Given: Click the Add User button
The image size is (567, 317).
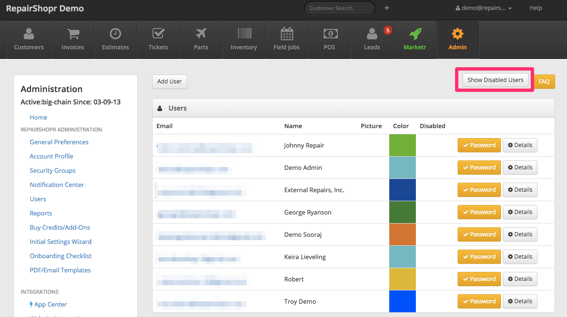Looking at the screenshot, I should (x=170, y=82).
